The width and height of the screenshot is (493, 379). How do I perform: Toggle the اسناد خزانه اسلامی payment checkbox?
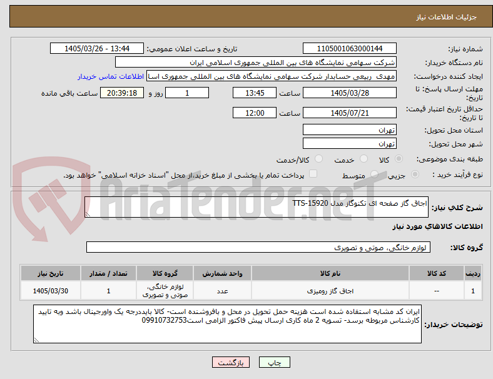pyautogui.click(x=313, y=174)
